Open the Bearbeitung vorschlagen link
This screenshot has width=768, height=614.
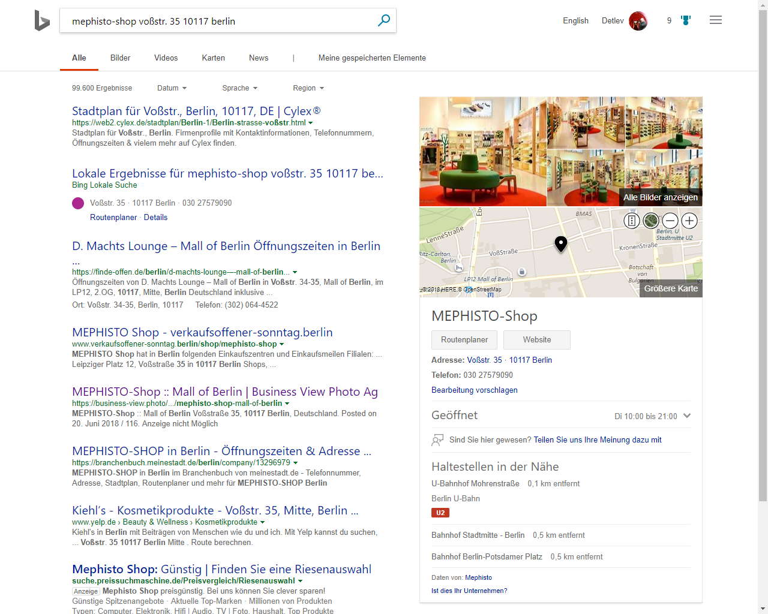pyautogui.click(x=474, y=390)
